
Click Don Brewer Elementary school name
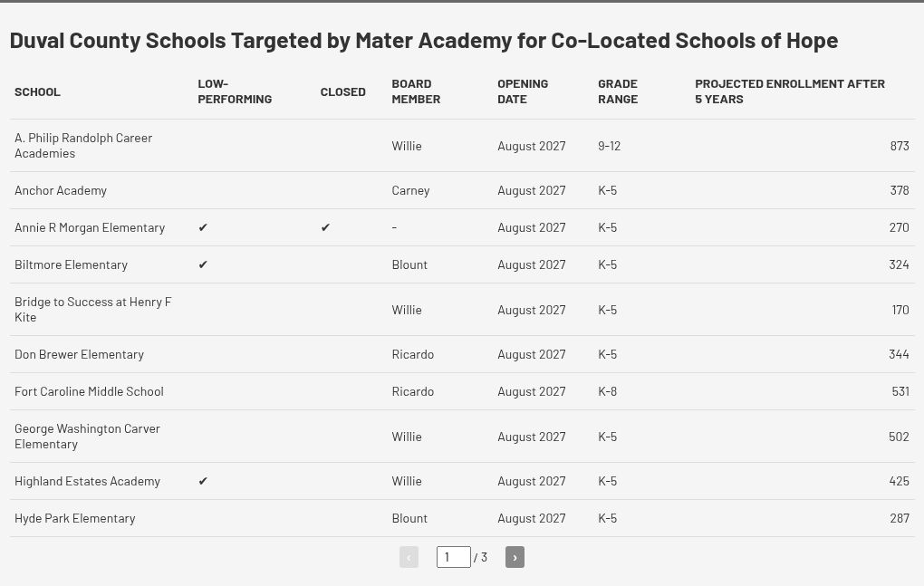79,354
